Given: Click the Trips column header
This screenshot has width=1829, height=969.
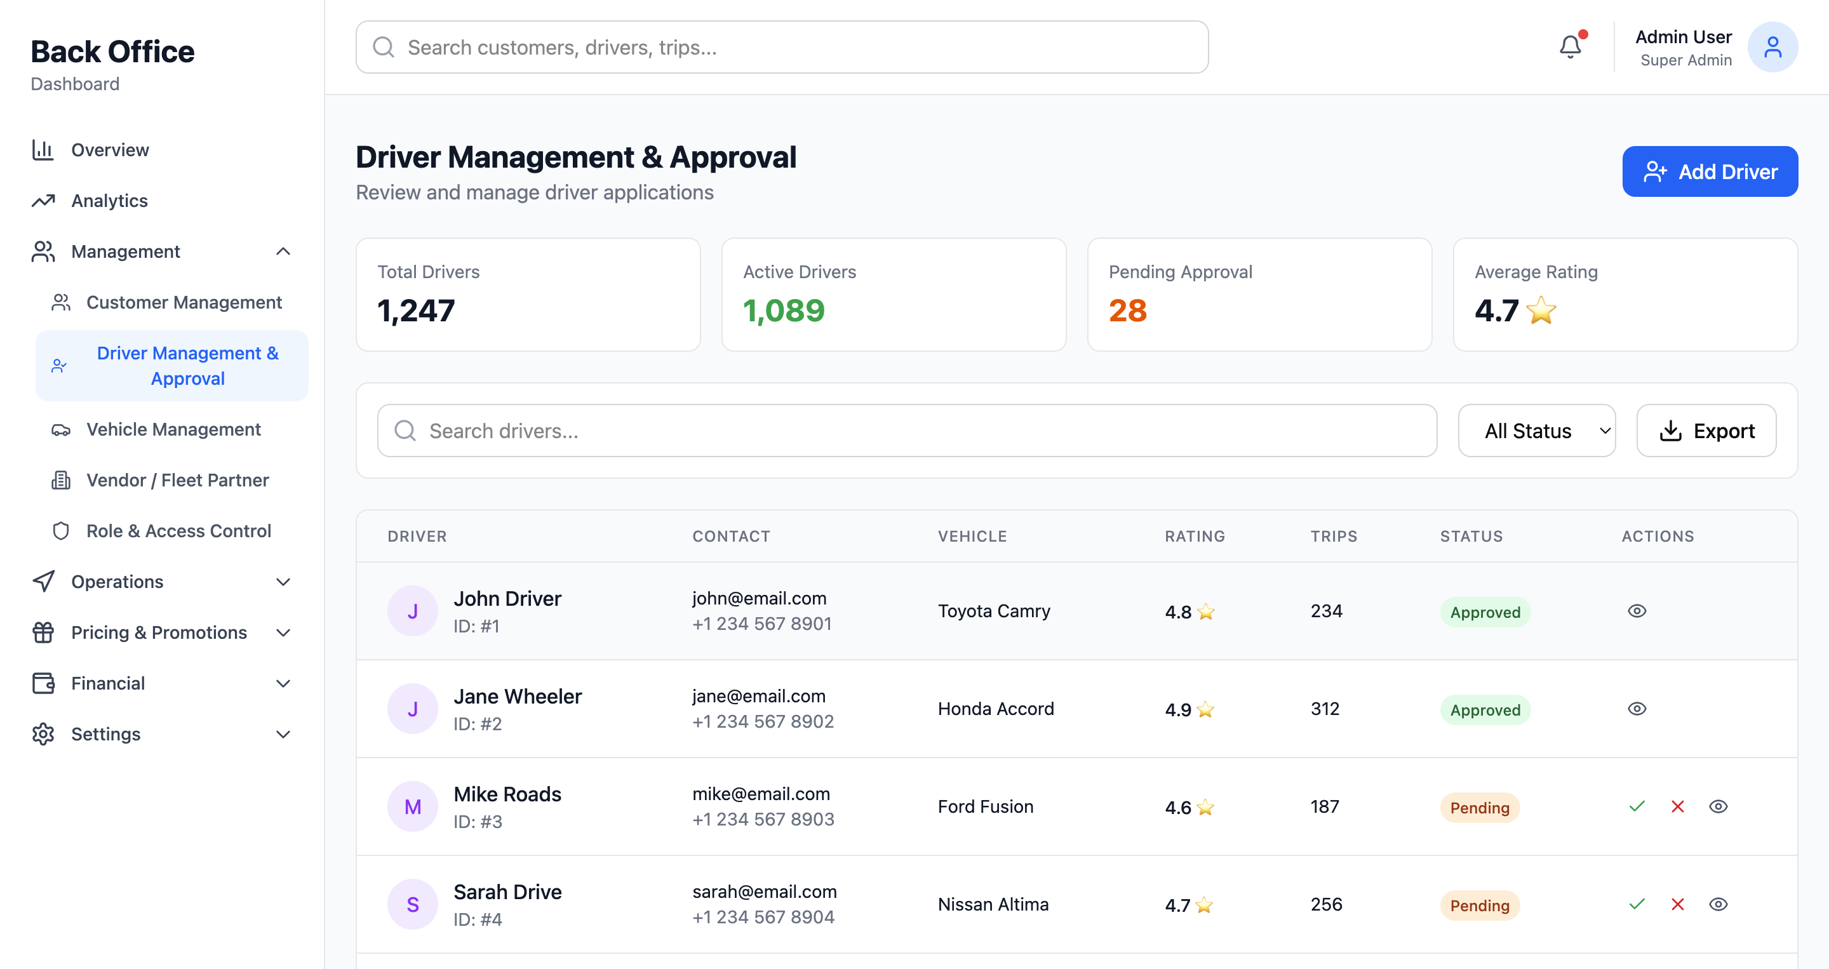Looking at the screenshot, I should [1334, 537].
